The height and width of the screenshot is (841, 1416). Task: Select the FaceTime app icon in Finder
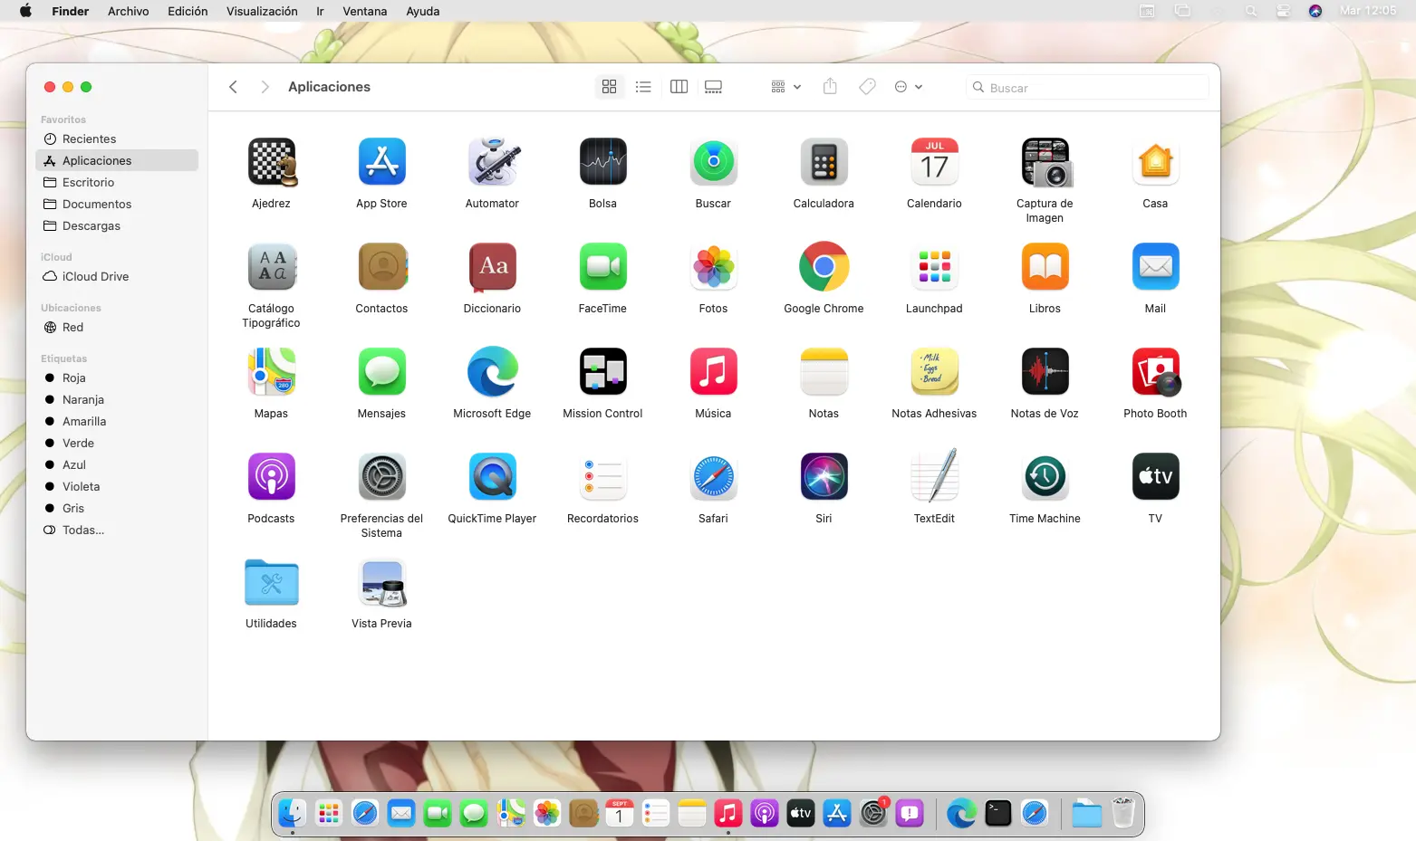pyautogui.click(x=602, y=267)
